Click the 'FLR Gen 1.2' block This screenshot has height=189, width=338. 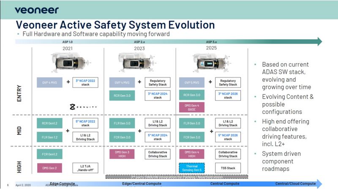[x=49, y=137]
